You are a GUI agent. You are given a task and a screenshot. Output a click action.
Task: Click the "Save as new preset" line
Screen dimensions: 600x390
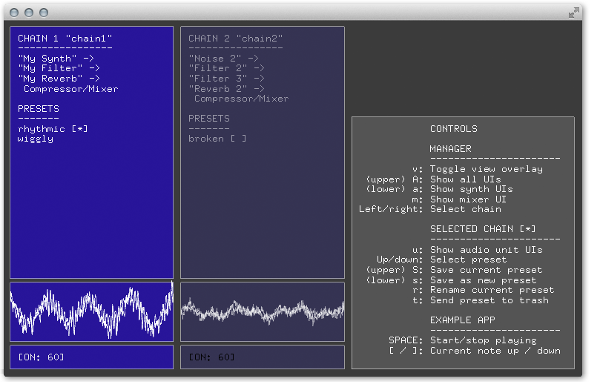(451, 280)
